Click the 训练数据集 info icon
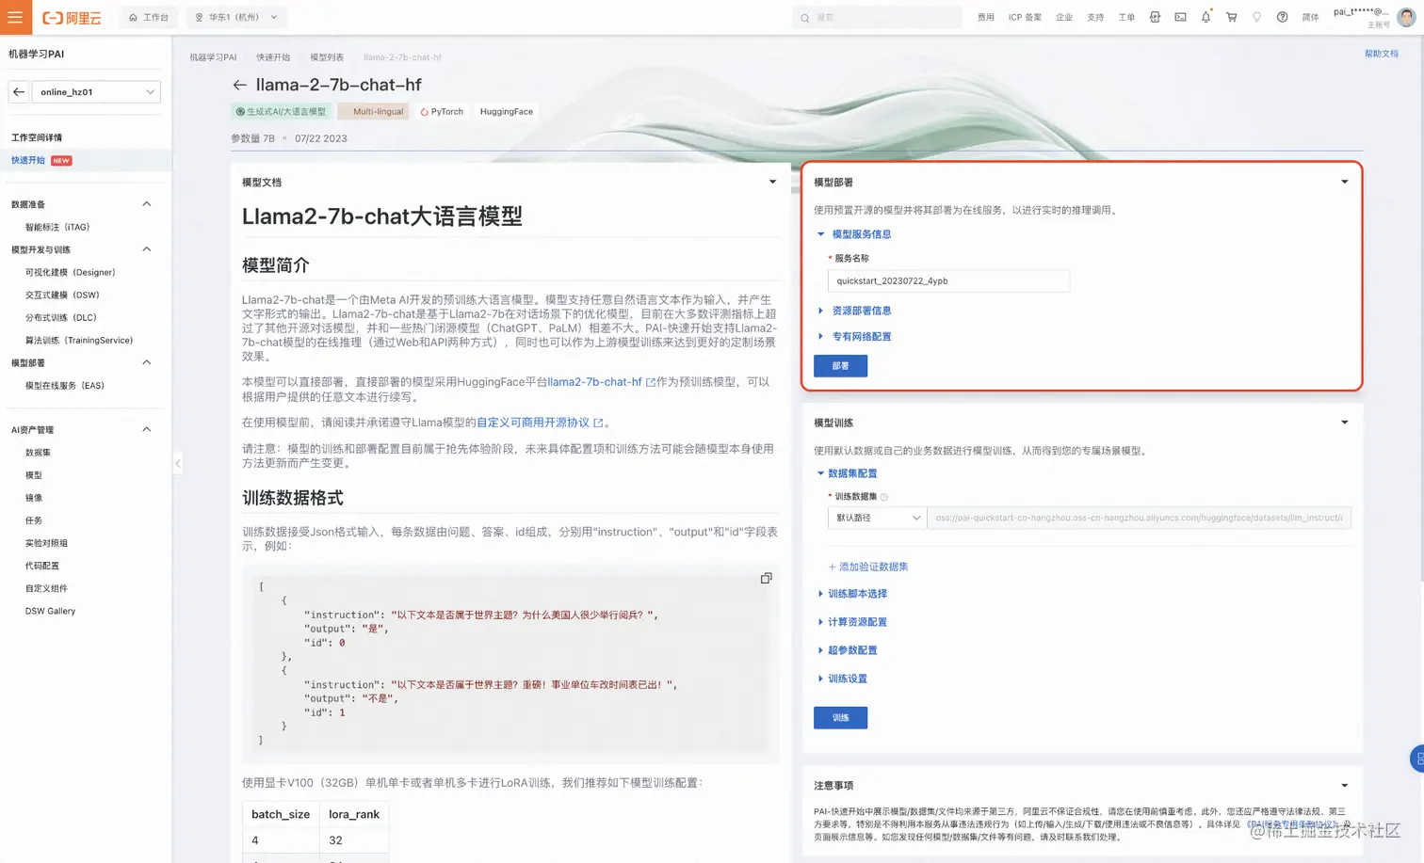 pos(883,497)
